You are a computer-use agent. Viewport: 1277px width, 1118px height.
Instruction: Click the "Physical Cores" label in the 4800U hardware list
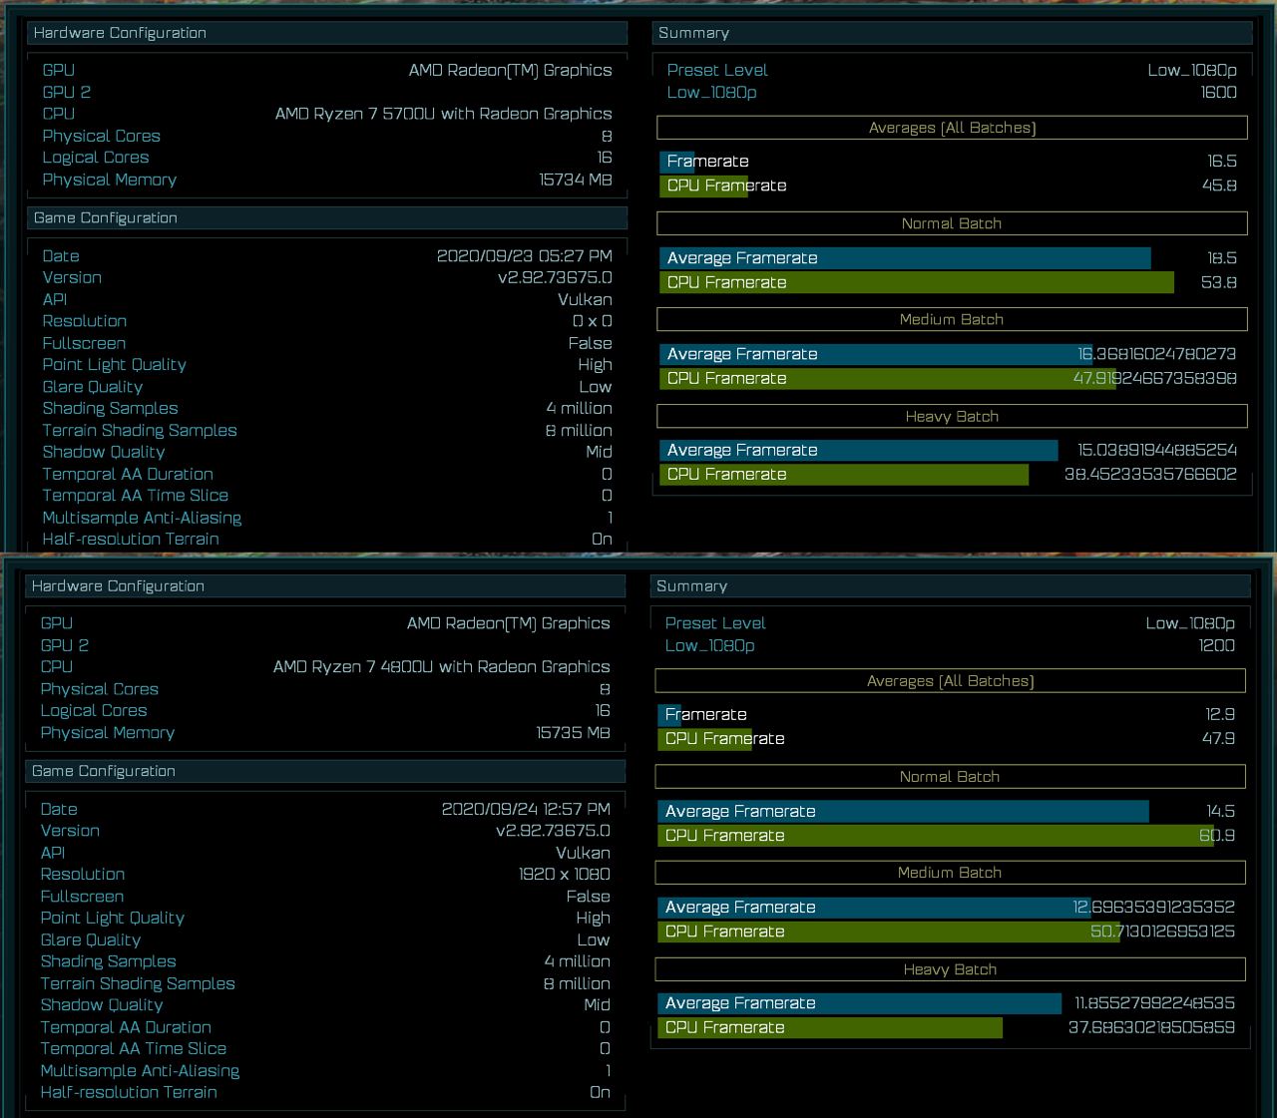[100, 689]
